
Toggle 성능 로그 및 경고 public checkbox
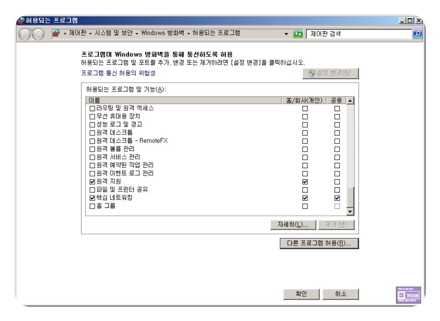coord(337,125)
